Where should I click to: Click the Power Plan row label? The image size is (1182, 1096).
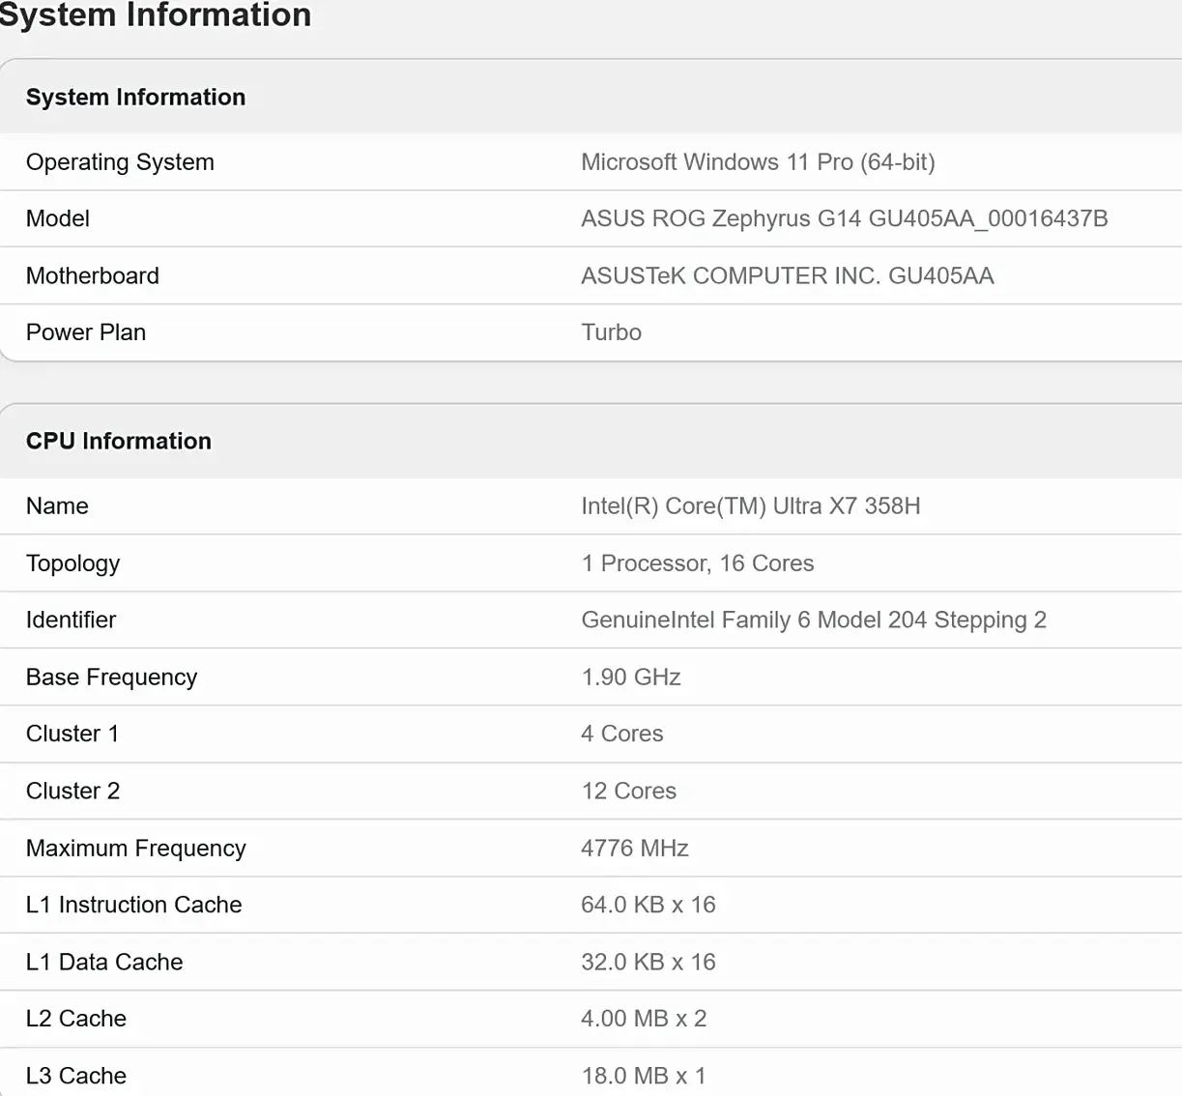[86, 332]
